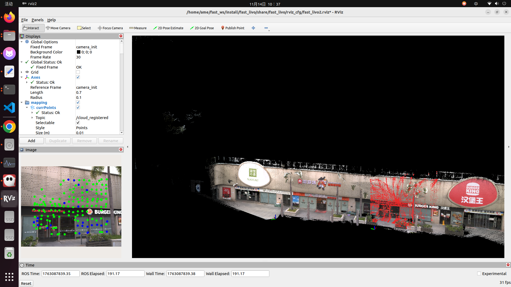
Task: Disable the Axes display checkbox
Action: (78, 77)
